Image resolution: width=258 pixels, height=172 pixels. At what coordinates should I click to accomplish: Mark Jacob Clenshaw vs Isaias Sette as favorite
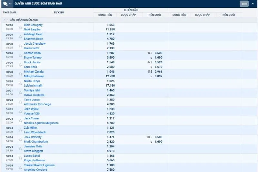20,46
